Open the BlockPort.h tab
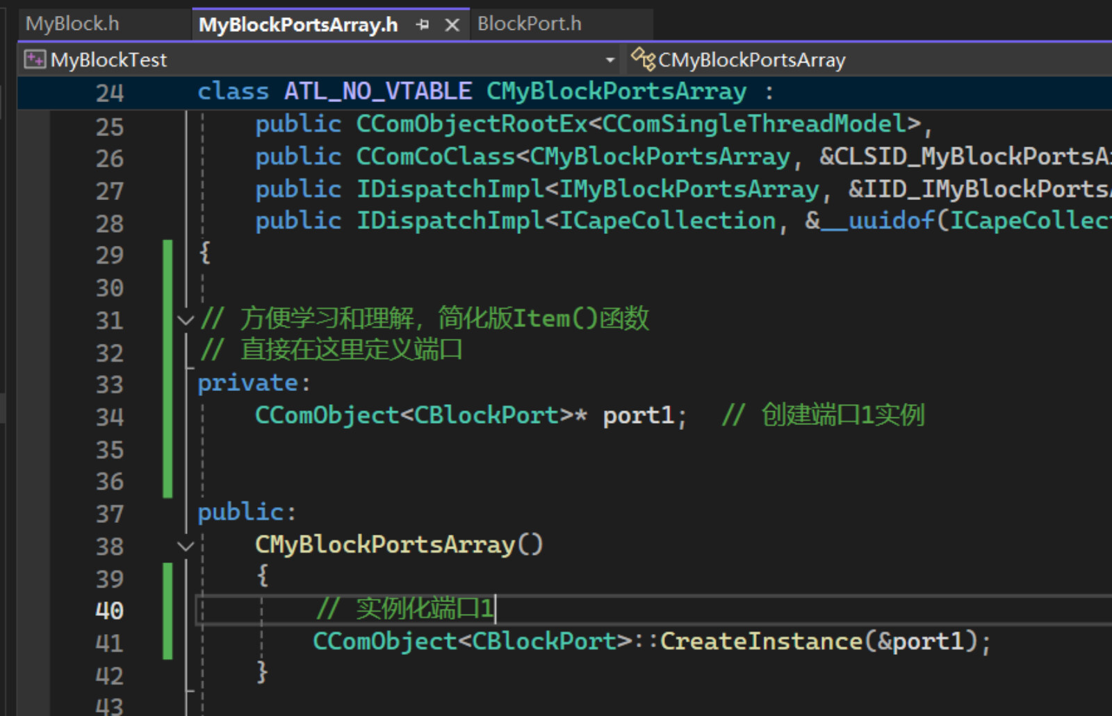This screenshot has width=1112, height=716. [x=530, y=24]
